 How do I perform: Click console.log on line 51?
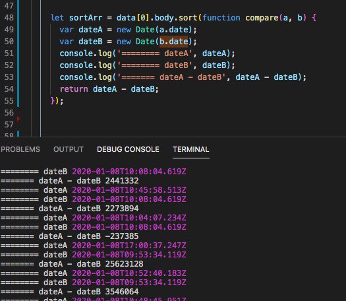86,53
